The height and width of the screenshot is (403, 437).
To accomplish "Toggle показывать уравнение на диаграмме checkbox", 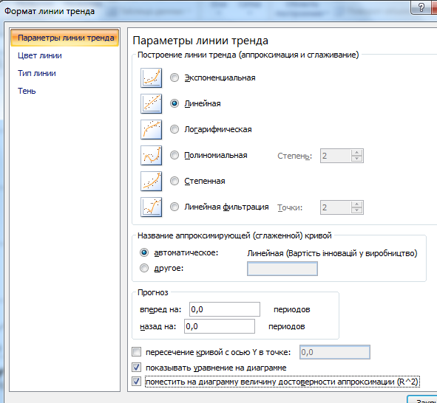I will [x=136, y=368].
